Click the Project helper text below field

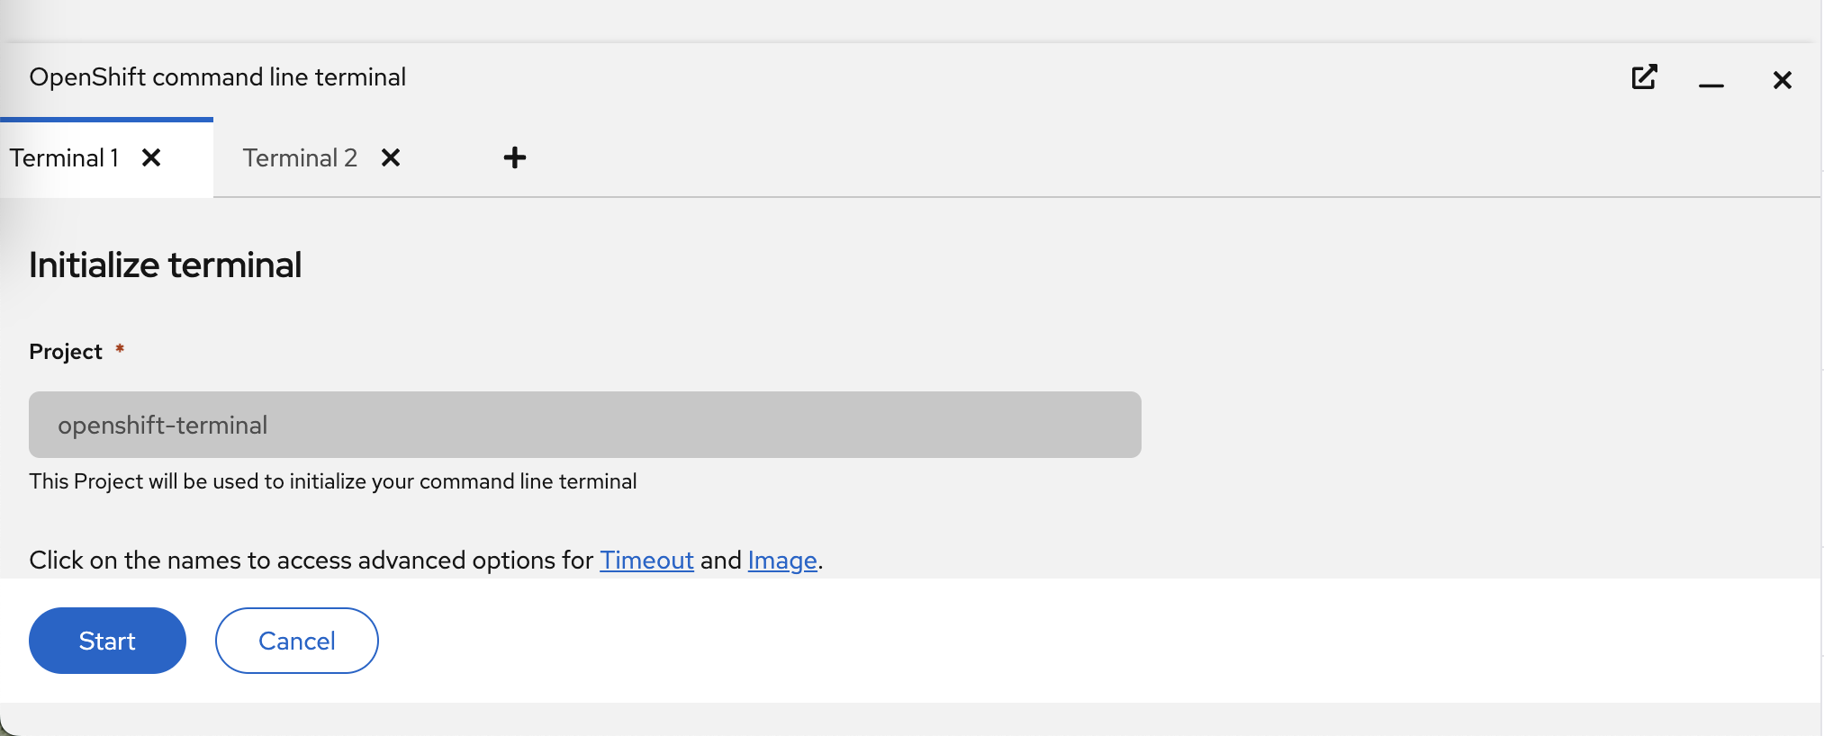click(332, 481)
